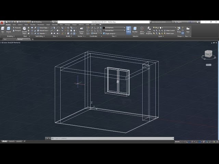Click the Match Layer tool
Image resolution: width=219 pixels, height=164 pixels.
(169, 33)
